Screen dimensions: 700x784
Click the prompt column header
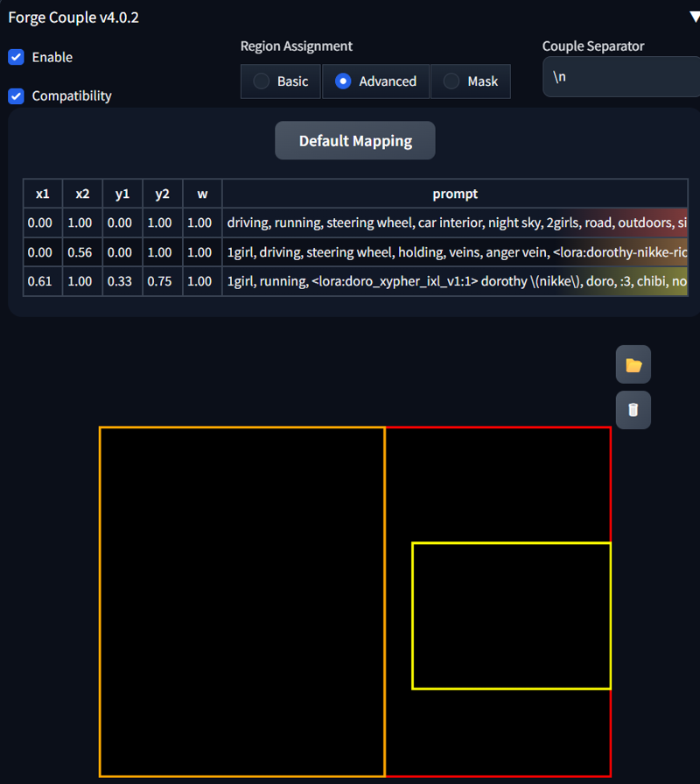tap(455, 194)
